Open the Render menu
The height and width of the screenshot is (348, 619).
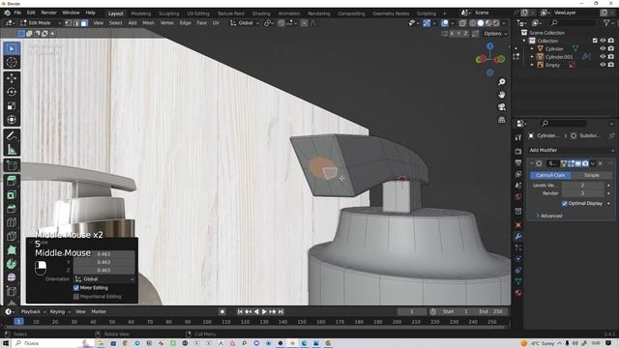49,13
